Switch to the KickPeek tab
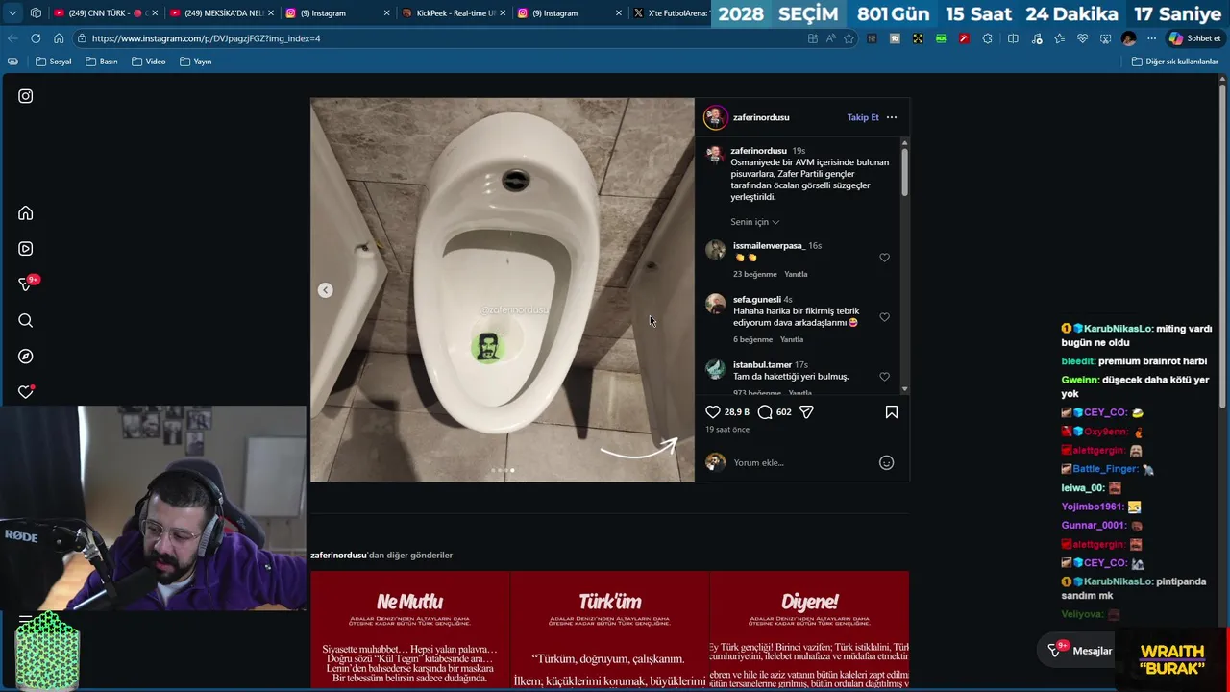The width and height of the screenshot is (1230, 692). (452, 13)
